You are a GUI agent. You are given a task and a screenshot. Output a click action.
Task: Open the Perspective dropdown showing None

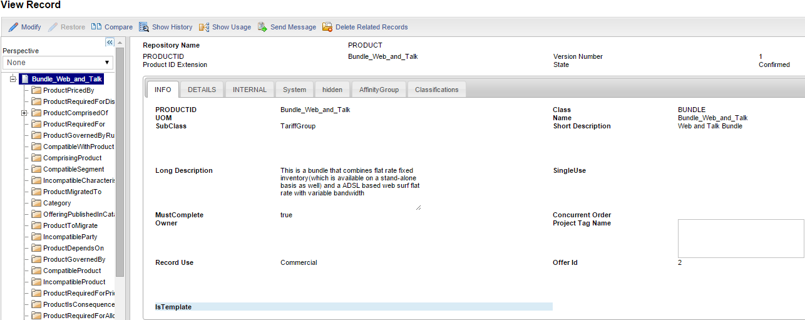pos(58,63)
